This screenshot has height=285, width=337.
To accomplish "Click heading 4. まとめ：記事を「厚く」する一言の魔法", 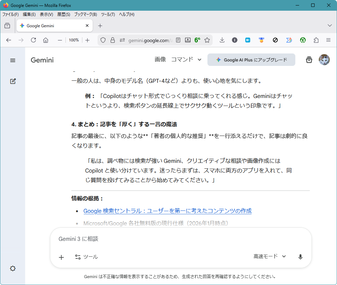I will tap(124, 124).
